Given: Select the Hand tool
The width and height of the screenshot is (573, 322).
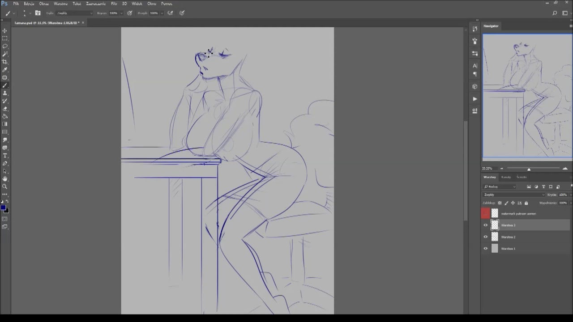Looking at the screenshot, I should pos(5,178).
